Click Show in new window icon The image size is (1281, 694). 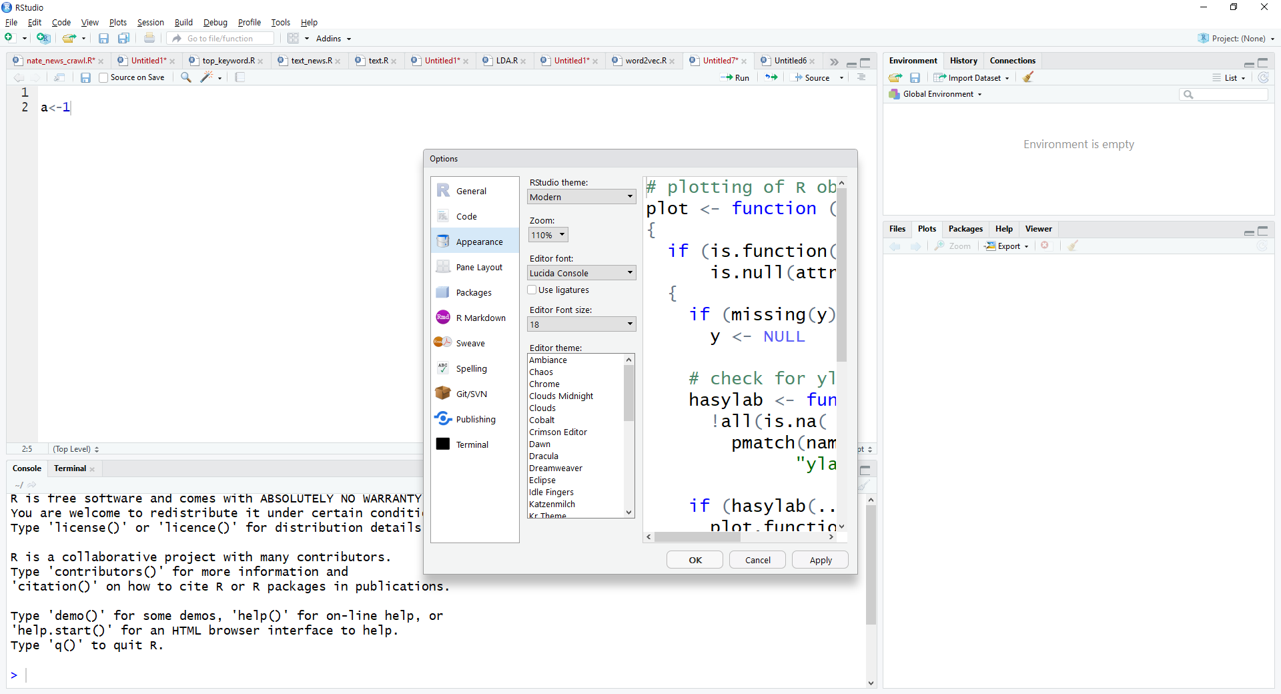pyautogui.click(x=59, y=77)
